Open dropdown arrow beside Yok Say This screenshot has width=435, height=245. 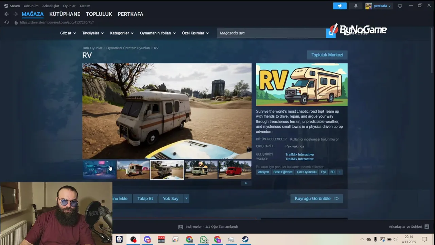tap(186, 198)
